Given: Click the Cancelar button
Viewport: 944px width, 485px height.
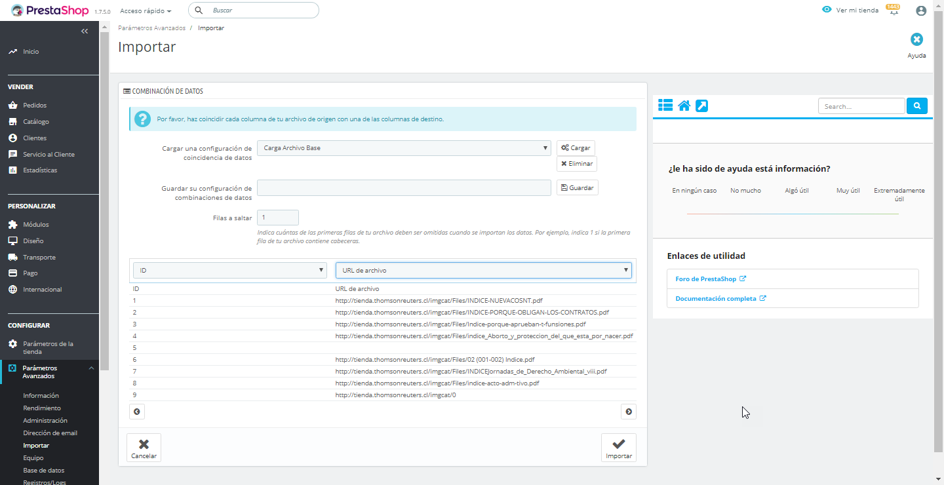Looking at the screenshot, I should (144, 448).
